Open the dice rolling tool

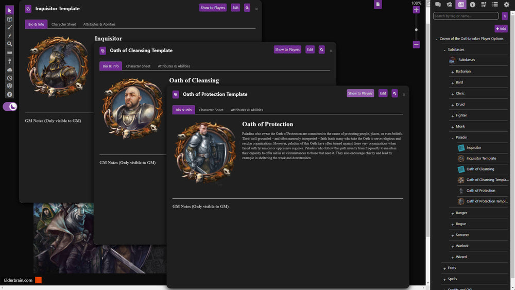[9, 86]
